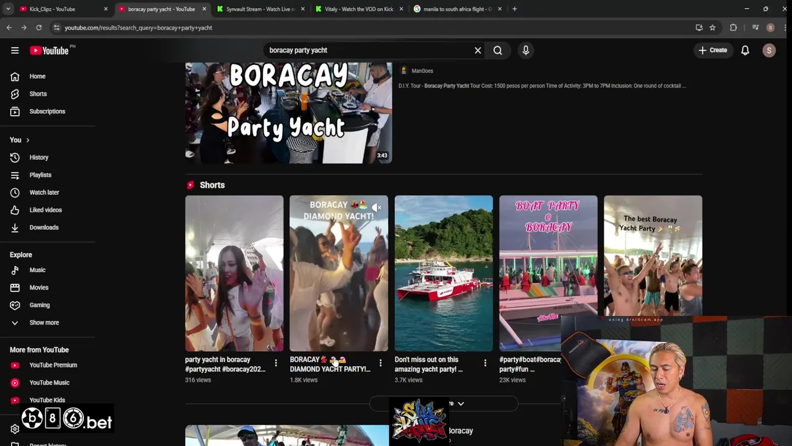Open Subscriptions in sidebar
The height and width of the screenshot is (446, 792).
click(x=47, y=111)
